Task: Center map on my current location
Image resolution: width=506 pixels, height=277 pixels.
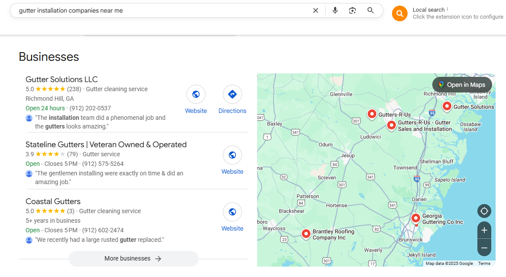Action: pos(484,211)
